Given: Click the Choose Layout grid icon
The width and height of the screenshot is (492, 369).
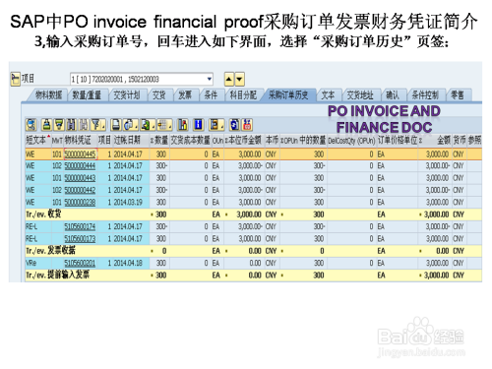Looking at the screenshot, I should coord(164,125).
